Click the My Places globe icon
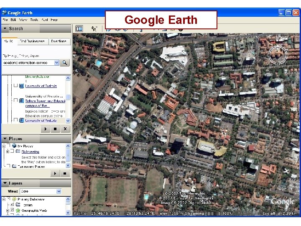 tap(14, 146)
